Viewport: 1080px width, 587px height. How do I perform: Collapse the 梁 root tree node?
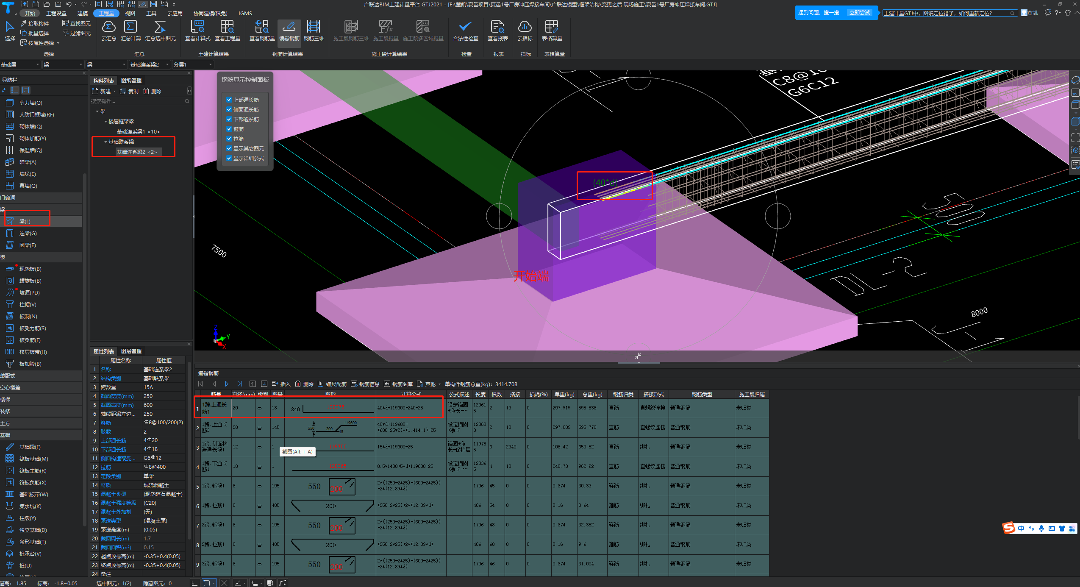97,111
